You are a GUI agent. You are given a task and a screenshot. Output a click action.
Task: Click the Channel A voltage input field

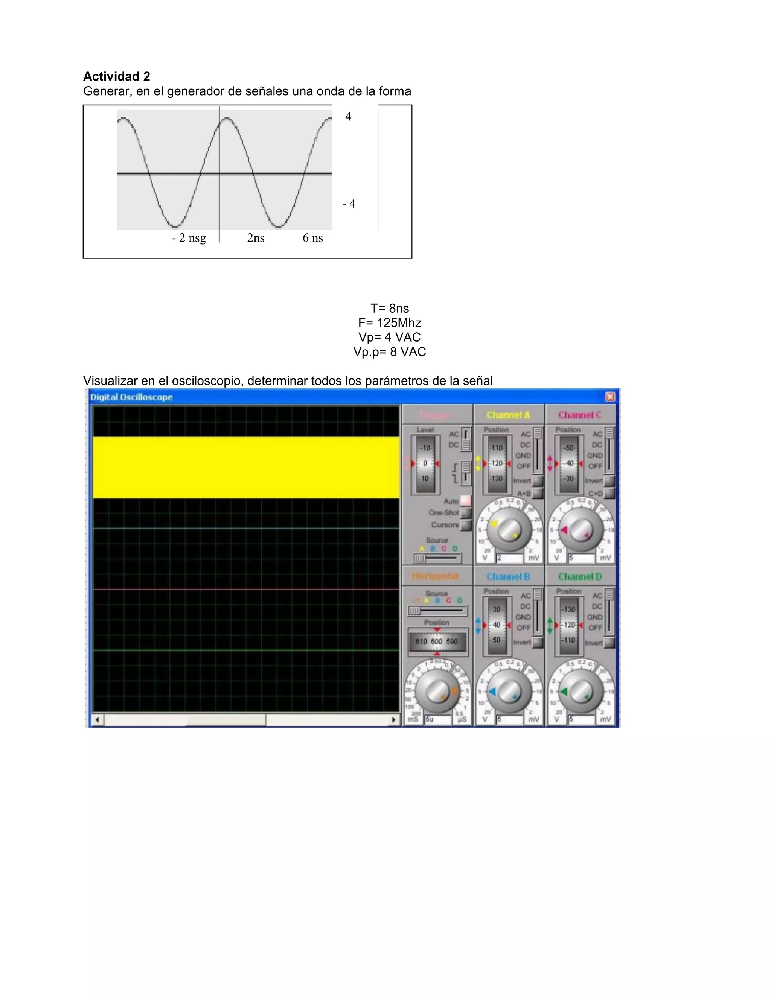510,558
